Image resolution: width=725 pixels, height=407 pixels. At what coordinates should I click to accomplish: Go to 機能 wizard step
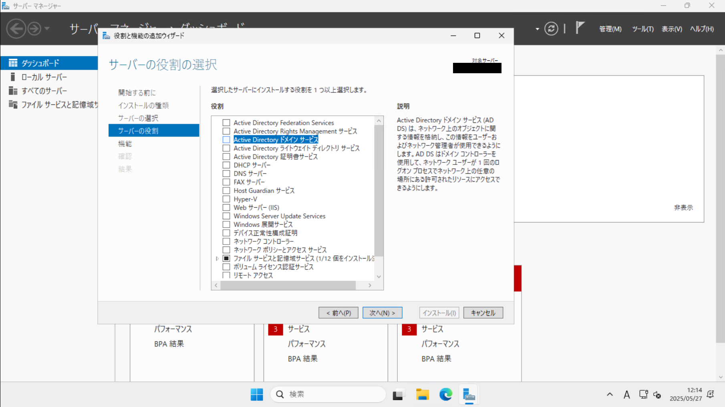tap(125, 144)
